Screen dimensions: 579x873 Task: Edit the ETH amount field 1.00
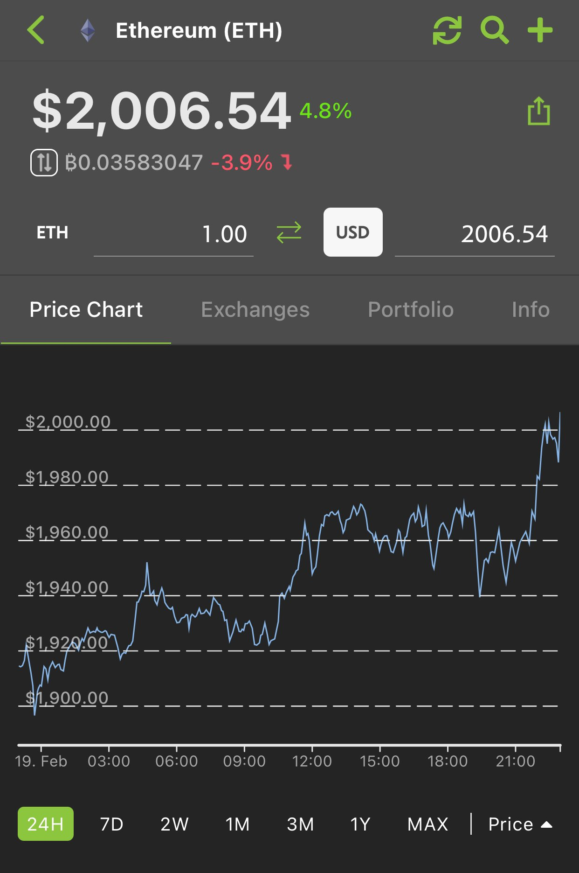point(173,234)
